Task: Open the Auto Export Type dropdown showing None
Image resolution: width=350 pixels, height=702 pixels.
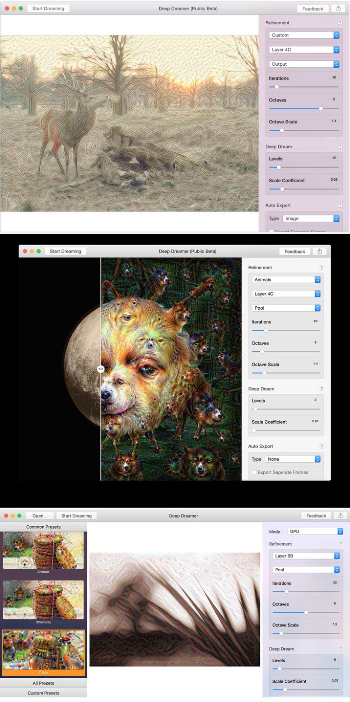Action: 292,459
